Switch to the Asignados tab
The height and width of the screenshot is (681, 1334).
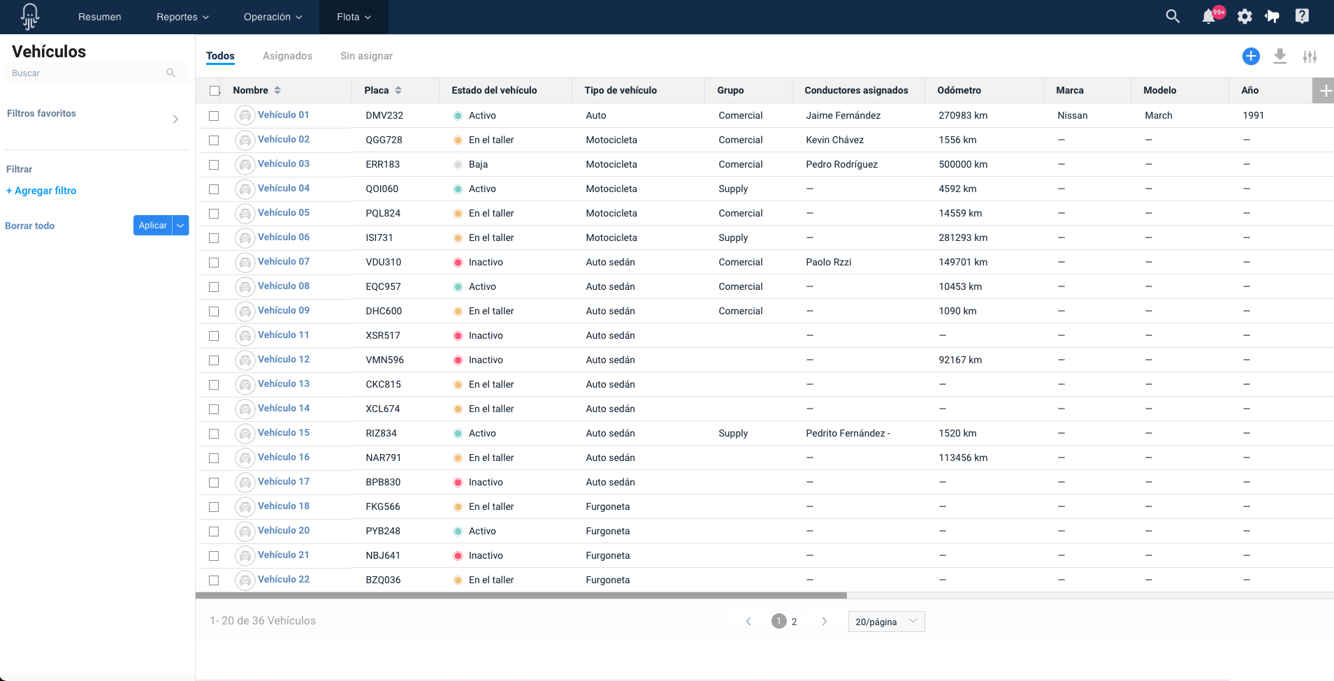pyautogui.click(x=287, y=56)
